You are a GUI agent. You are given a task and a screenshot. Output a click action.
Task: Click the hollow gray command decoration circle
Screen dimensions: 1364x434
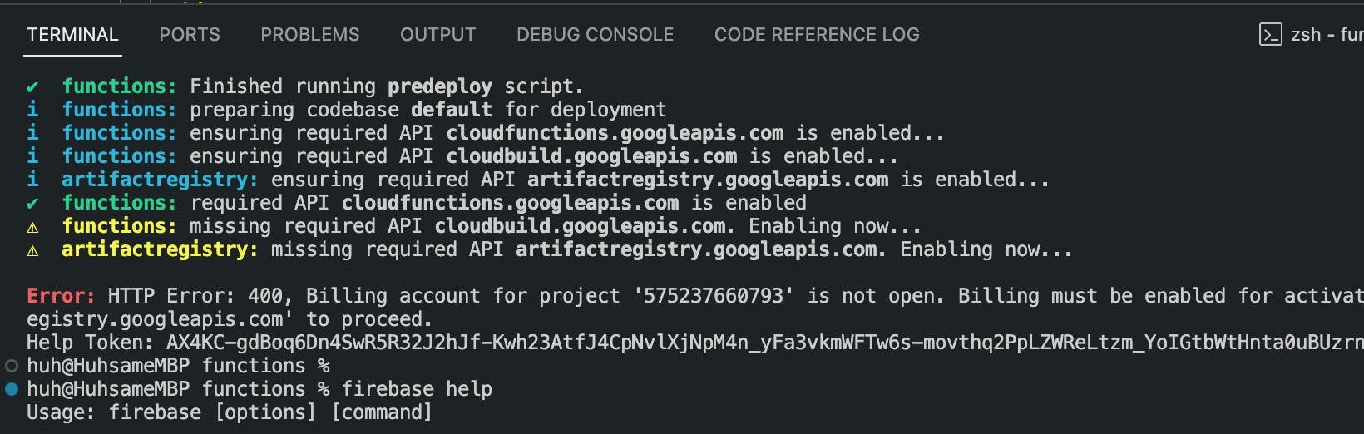(x=12, y=366)
